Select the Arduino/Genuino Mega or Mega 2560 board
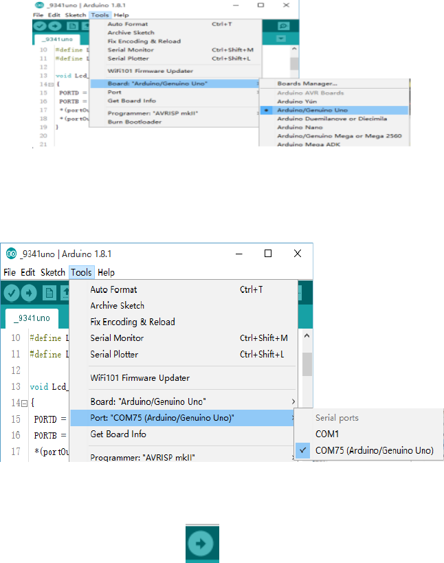 click(334, 135)
